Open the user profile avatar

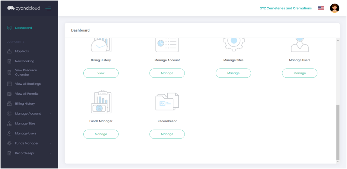(x=335, y=8)
